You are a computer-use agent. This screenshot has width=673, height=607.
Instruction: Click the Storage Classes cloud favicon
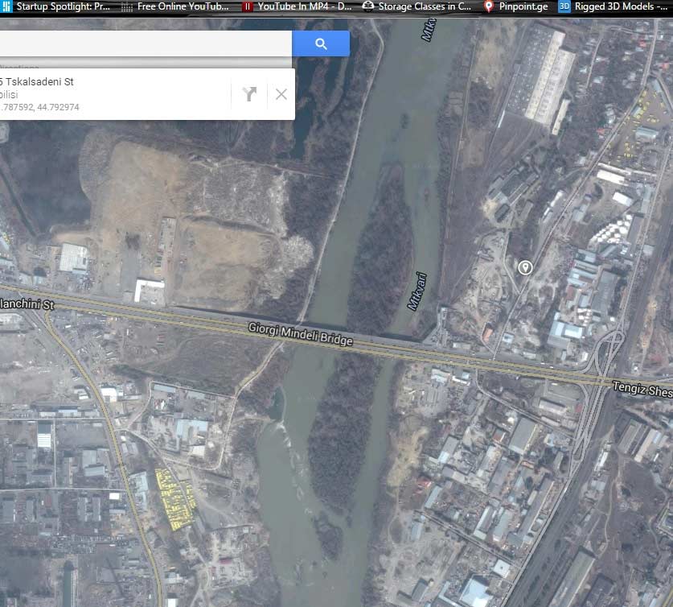tap(367, 6)
